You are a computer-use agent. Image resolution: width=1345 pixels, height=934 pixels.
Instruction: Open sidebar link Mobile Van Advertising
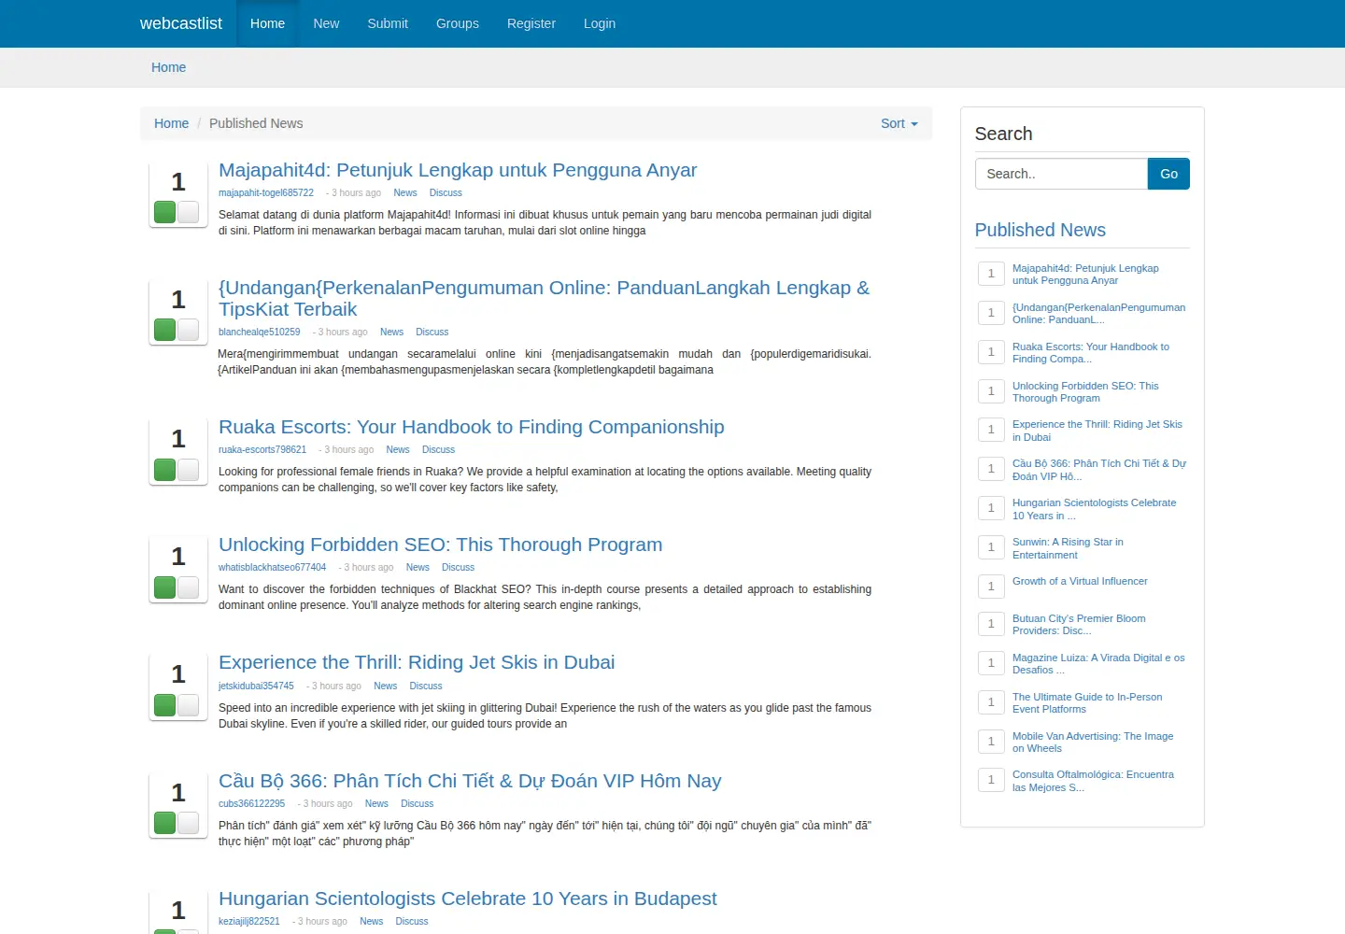pyautogui.click(x=1093, y=743)
